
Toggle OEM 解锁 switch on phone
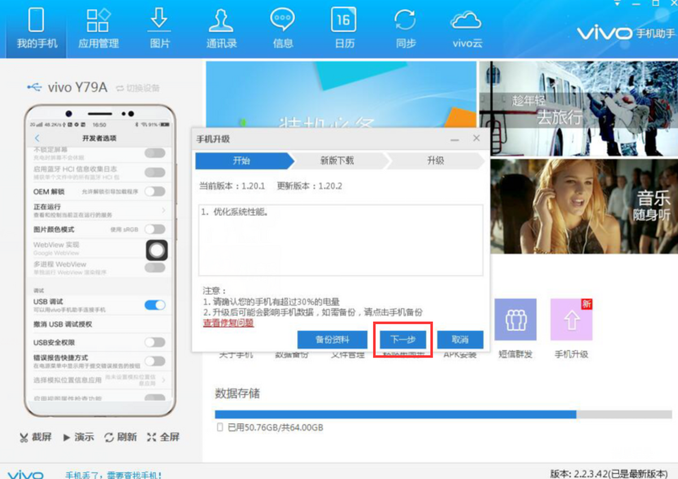(x=155, y=191)
